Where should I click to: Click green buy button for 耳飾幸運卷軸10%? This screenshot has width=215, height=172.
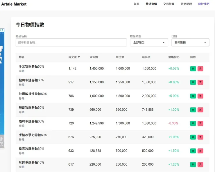[x=193, y=164]
